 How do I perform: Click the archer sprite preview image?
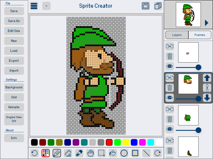coord(188,15)
